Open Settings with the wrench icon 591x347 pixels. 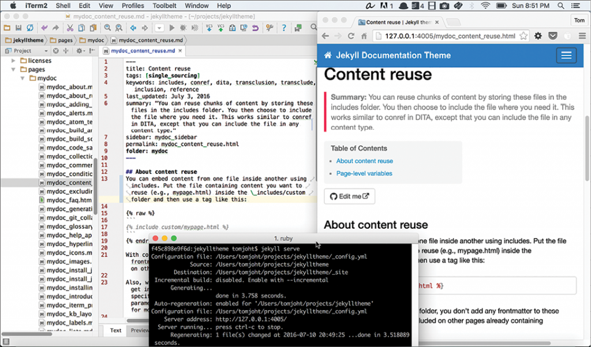(x=270, y=28)
